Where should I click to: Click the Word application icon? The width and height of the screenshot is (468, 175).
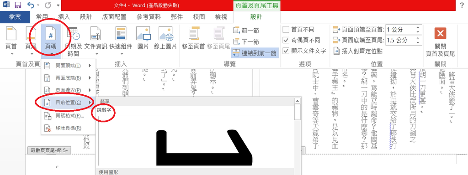click(x=6, y=5)
